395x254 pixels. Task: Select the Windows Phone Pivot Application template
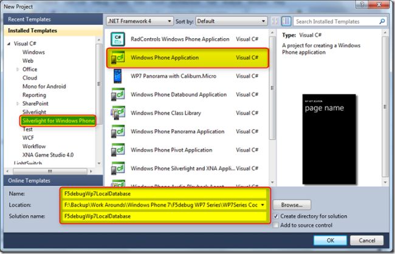tap(188, 150)
